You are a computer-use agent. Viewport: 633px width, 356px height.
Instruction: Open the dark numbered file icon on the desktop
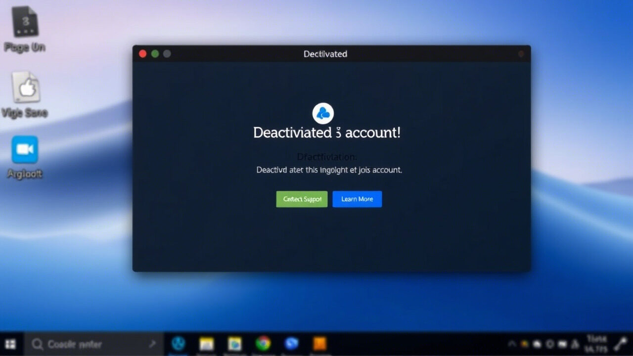[25, 21]
